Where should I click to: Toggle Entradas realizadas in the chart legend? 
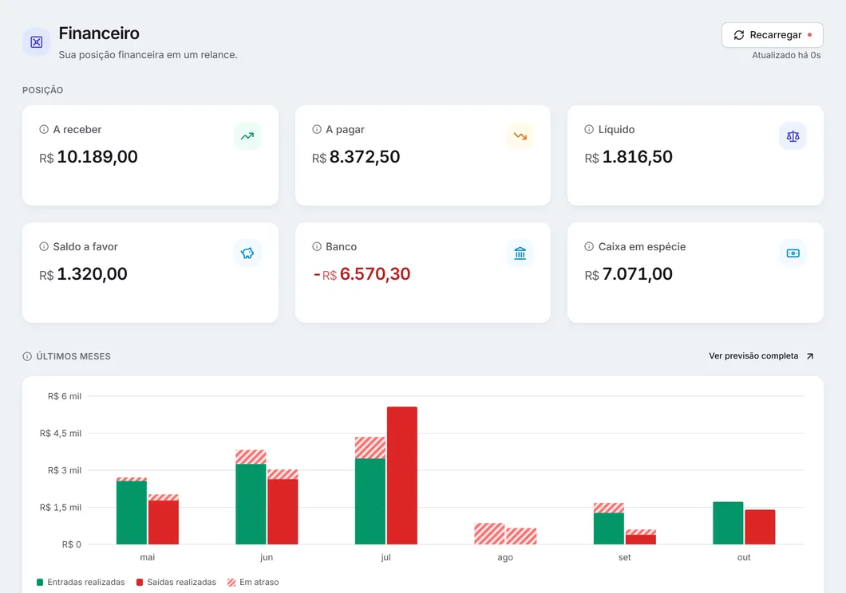pyautogui.click(x=81, y=582)
